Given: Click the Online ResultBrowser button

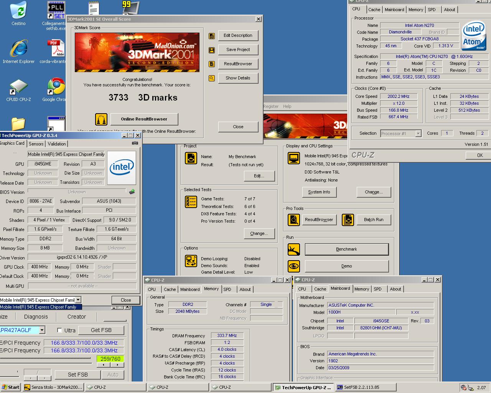Looking at the screenshot, I should click(144, 119).
